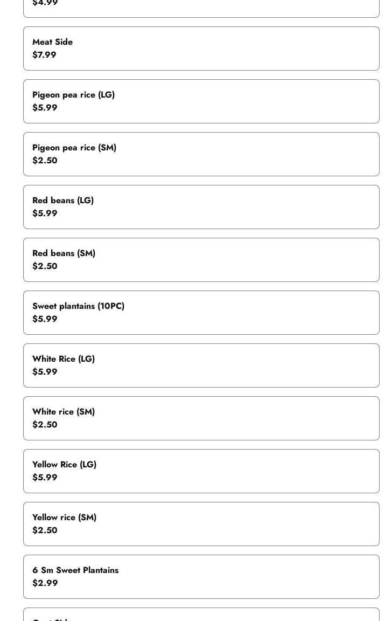The width and height of the screenshot is (392, 621).
Task: Click the $2.99 Sweet Plantains price
Action: tap(45, 583)
